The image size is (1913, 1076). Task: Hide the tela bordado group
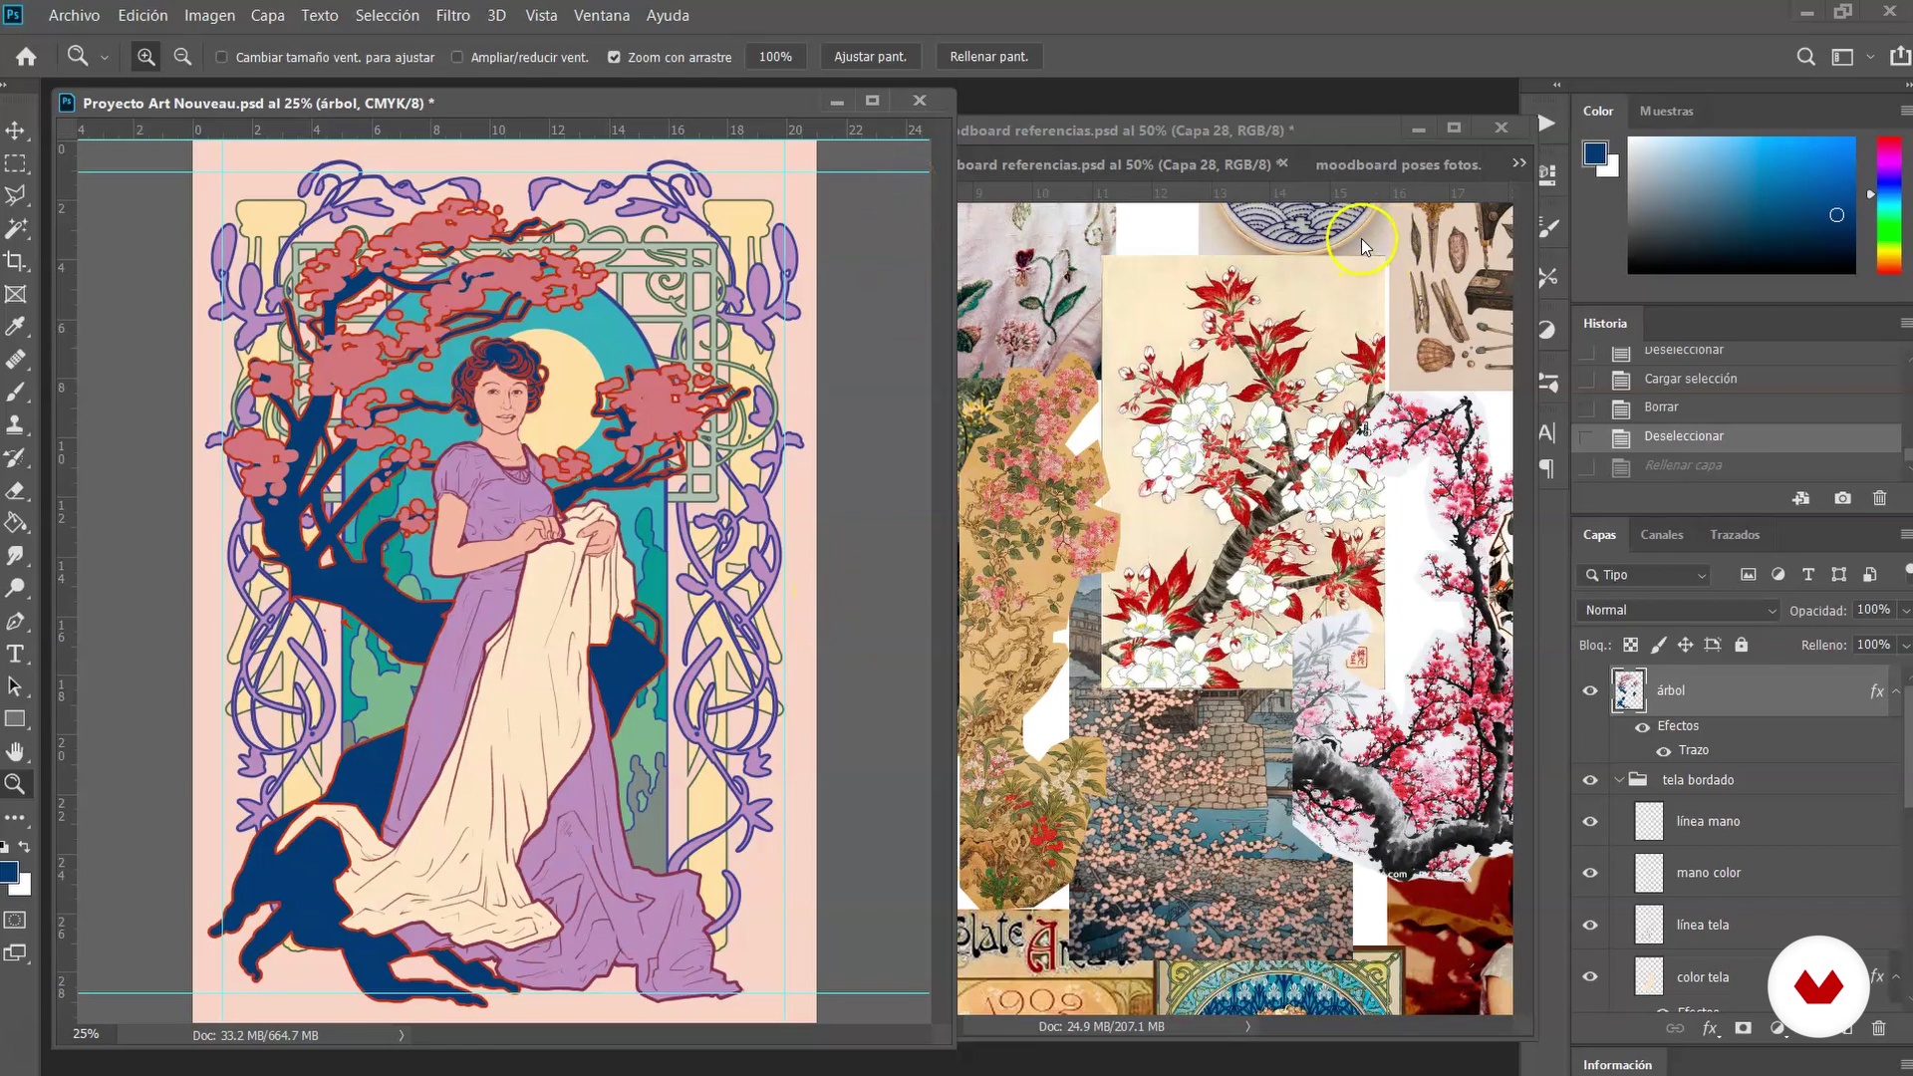[1590, 780]
